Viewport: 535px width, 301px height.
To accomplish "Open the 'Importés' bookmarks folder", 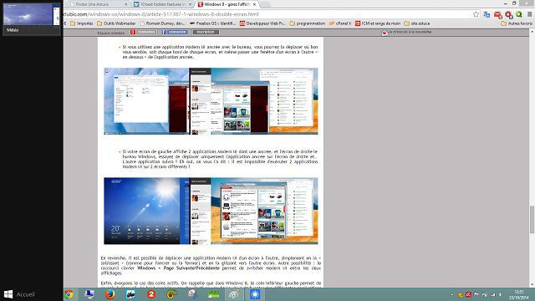I will pos(82,23).
